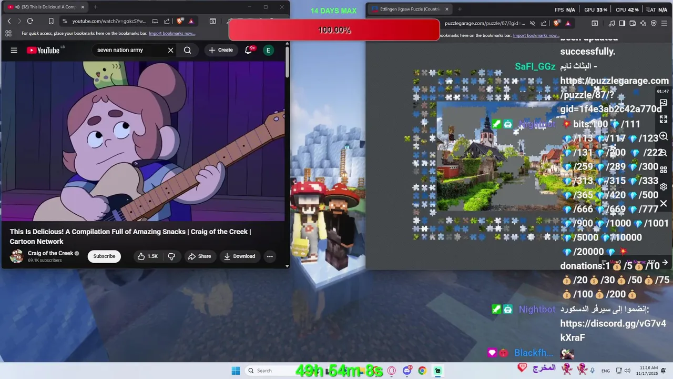The image size is (673, 379).
Task: Toggle muted-site icon in puzzle address bar
Action: pos(532,23)
